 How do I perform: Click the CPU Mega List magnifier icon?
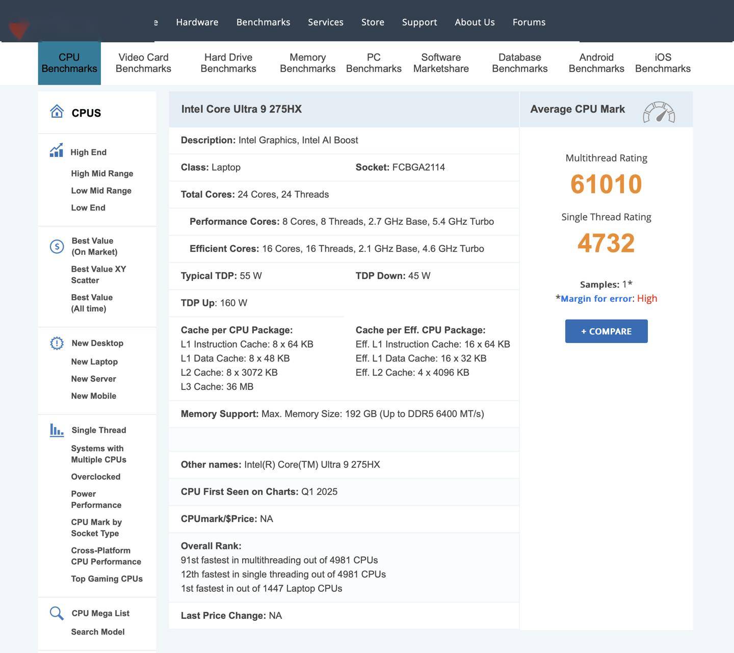click(x=57, y=613)
